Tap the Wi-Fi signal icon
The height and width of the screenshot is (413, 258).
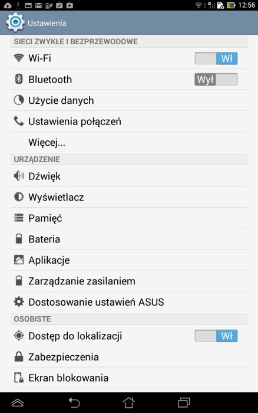19,58
